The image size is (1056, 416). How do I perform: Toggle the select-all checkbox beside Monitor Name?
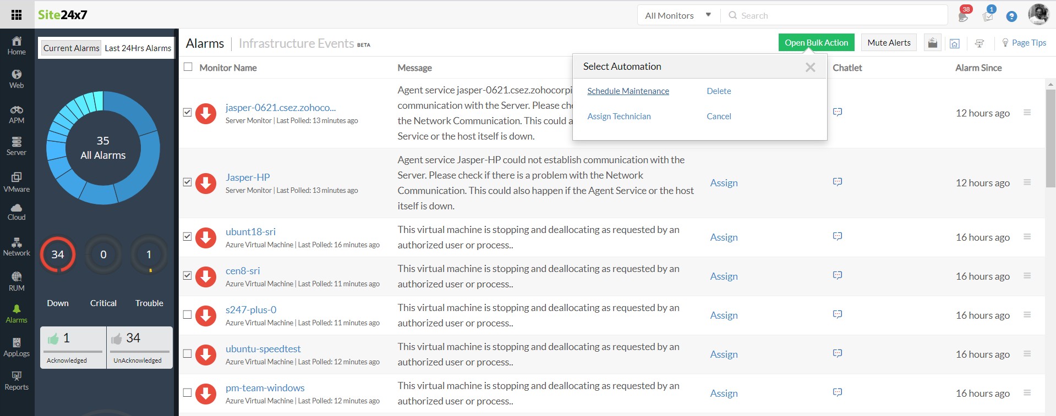pyautogui.click(x=188, y=67)
